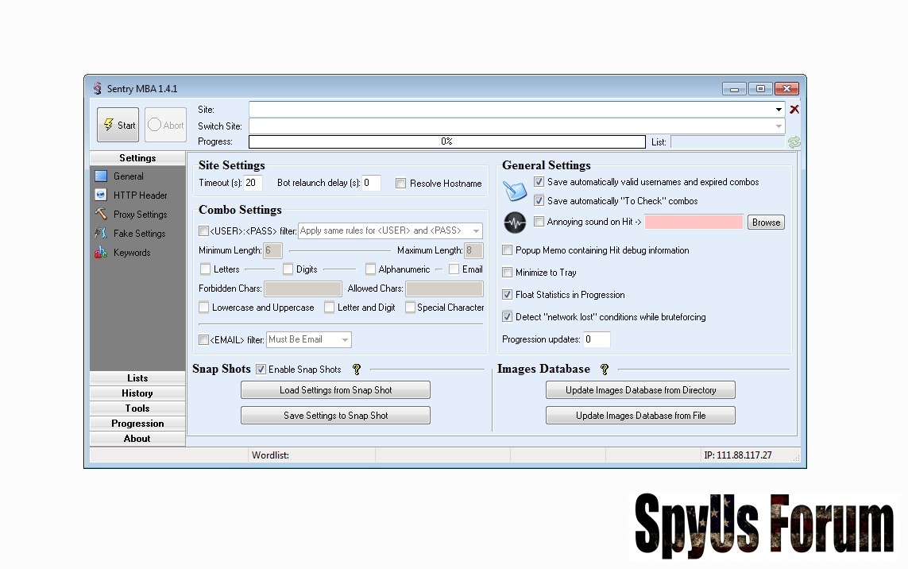Click Load Settings from Snap Shot
Viewport: 908px width, 569px height.
[335, 390]
